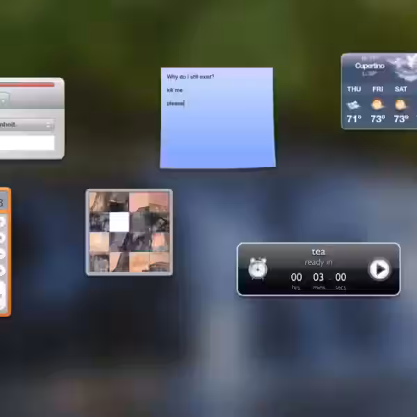417x417 pixels.
Task: Start the tea timer with play button
Action: (x=379, y=269)
